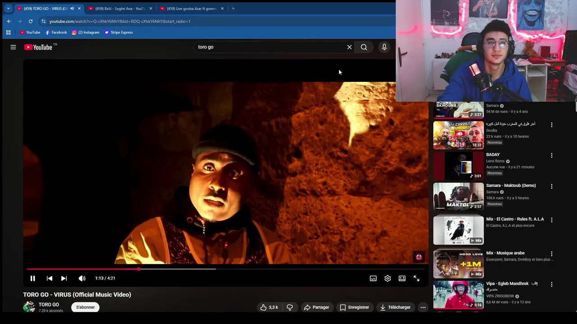Enter fullscreen mode

417,278
